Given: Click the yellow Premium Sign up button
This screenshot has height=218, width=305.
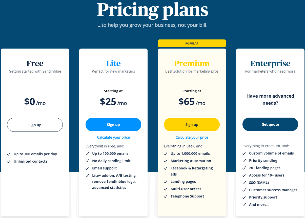Looking at the screenshot, I should point(192,125).
